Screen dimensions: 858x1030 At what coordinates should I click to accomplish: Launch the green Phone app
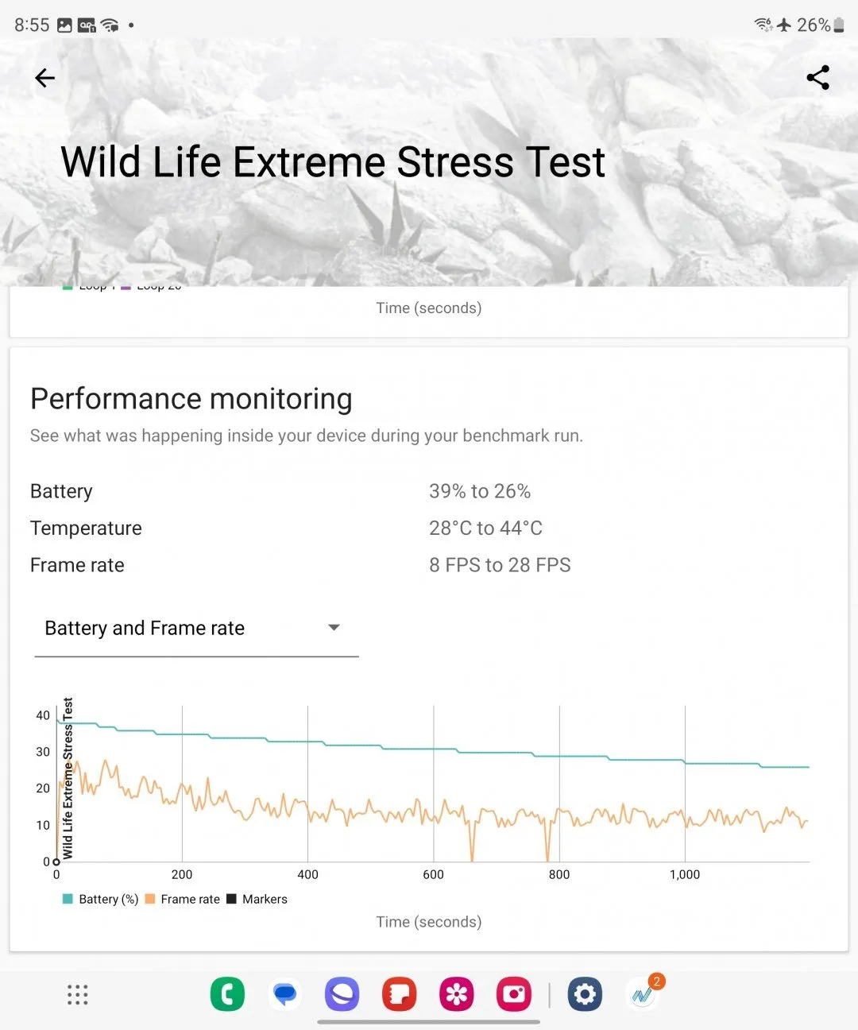[227, 994]
